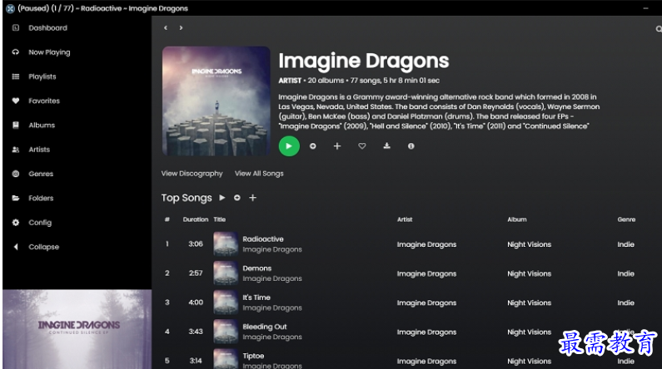The height and width of the screenshot is (369, 662).
Task: Click the Now Playing headphones icon
Action: (x=16, y=52)
